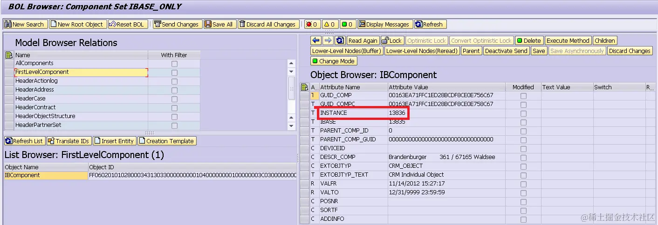The width and height of the screenshot is (658, 225).
Task: Select the HeaderAddress relation
Action: click(x=81, y=90)
